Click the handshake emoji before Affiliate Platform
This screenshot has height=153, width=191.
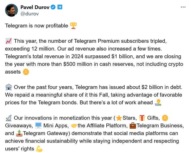tap(74, 126)
